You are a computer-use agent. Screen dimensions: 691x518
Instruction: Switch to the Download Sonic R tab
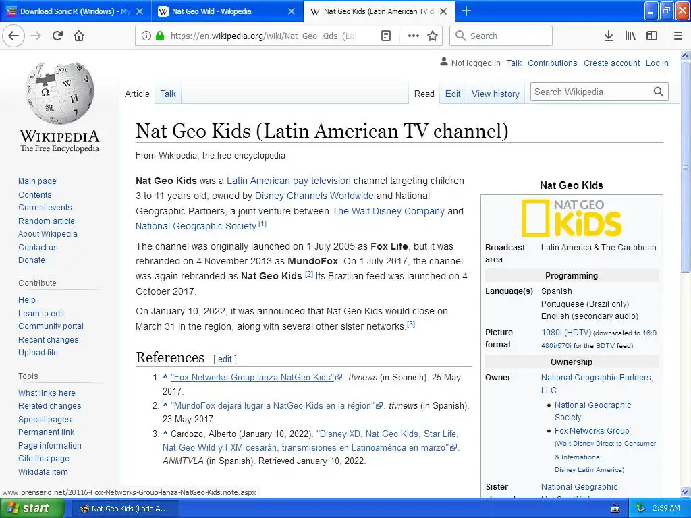(x=75, y=11)
